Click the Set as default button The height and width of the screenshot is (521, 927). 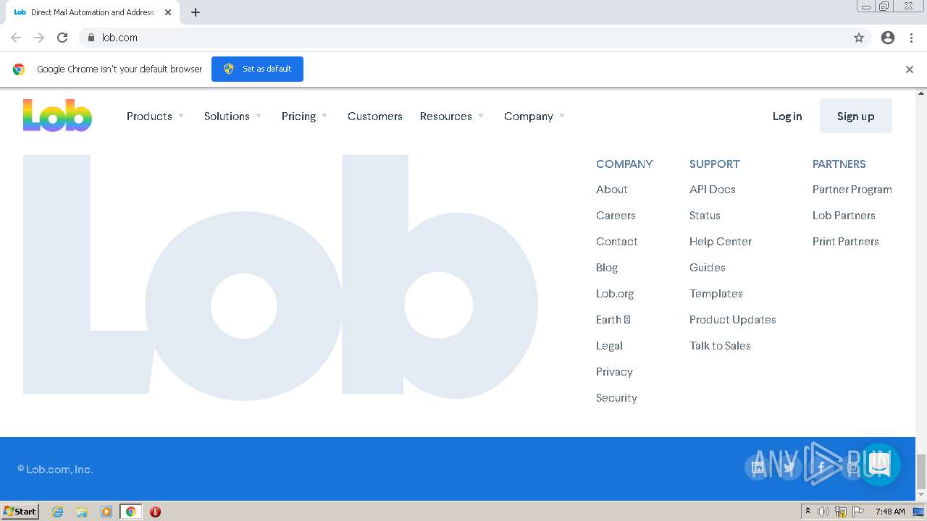pyautogui.click(x=257, y=69)
